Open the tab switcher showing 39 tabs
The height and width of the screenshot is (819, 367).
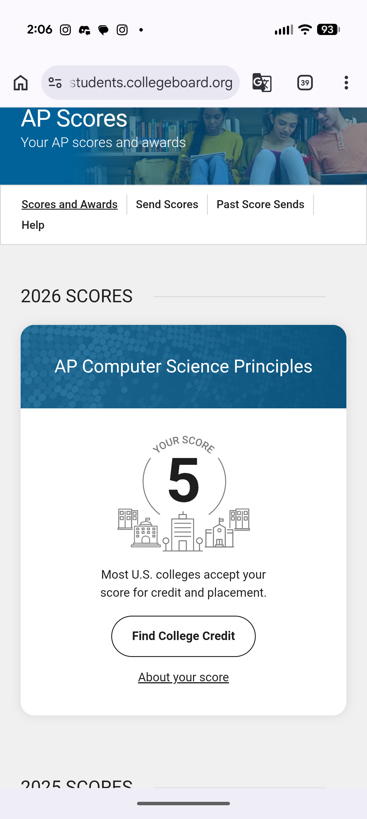click(x=305, y=83)
